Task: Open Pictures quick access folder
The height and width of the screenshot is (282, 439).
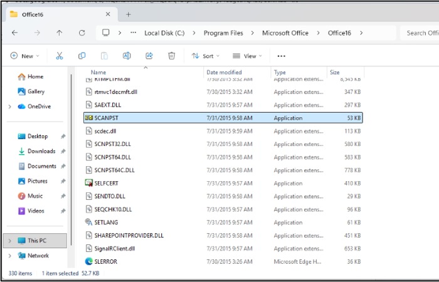Action: 33,181
